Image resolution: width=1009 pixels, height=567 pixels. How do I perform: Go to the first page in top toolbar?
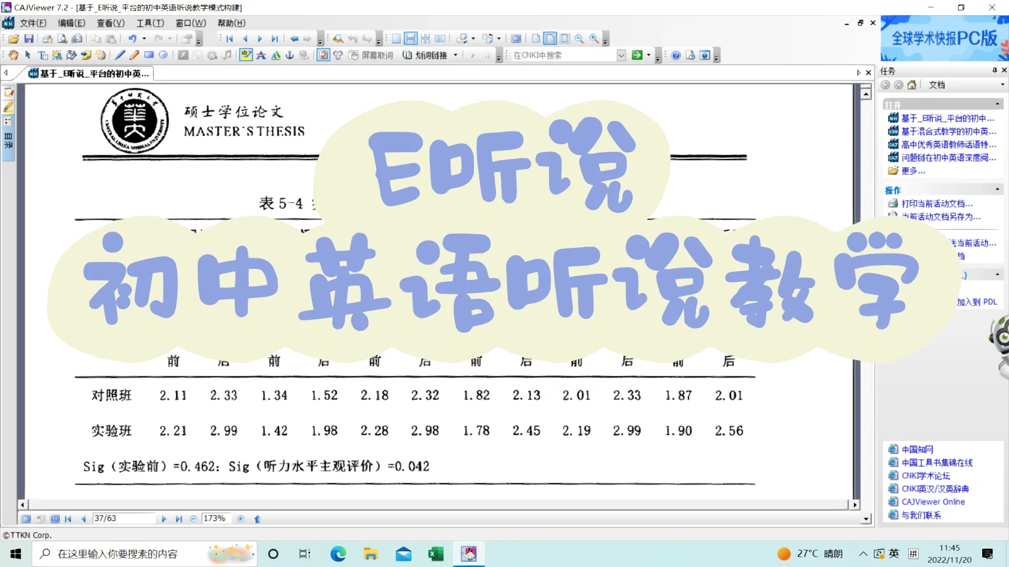(230, 39)
